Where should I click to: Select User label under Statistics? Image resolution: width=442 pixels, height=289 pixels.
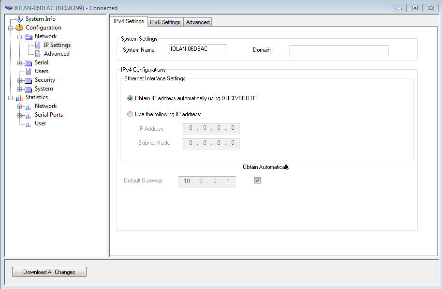tap(40, 123)
